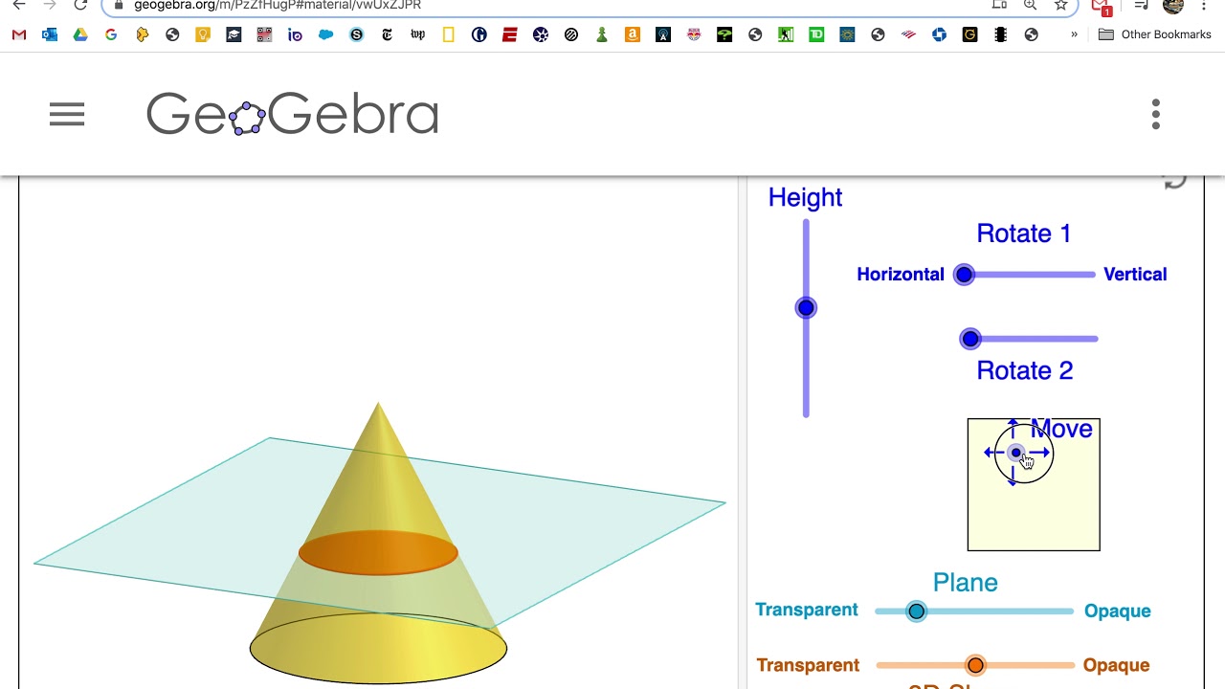
Task: Click the Rotate 1 slider handle
Action: [965, 275]
